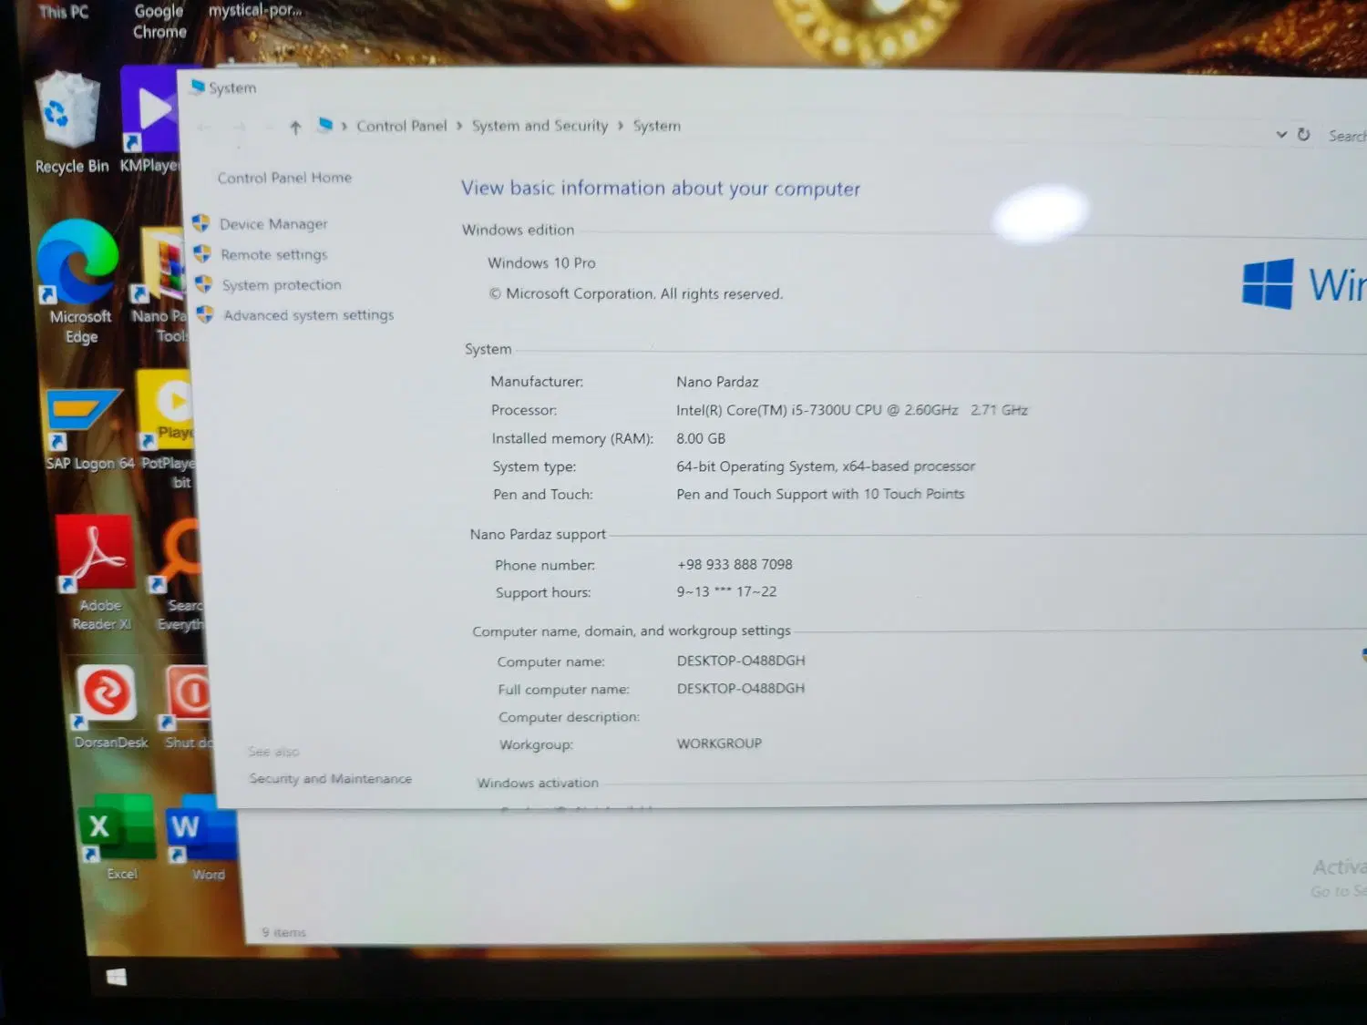Select computer name value DESKTOP-O488DGH
The width and height of the screenshot is (1367, 1025).
pyautogui.click(x=741, y=661)
